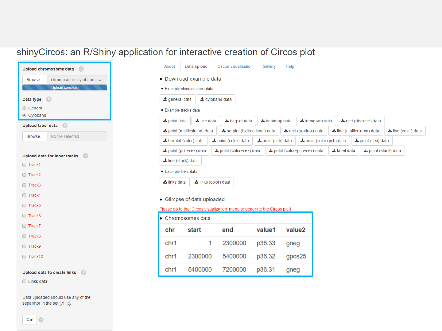Download general data example

tap(177, 99)
